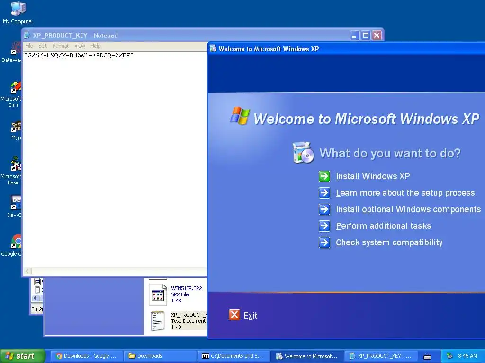Click the Start button
The height and width of the screenshot is (363, 485).
click(x=23, y=356)
